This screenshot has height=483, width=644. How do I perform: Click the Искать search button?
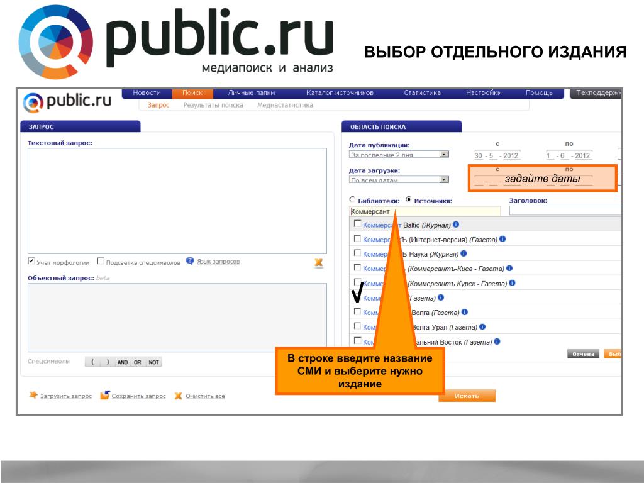467,396
